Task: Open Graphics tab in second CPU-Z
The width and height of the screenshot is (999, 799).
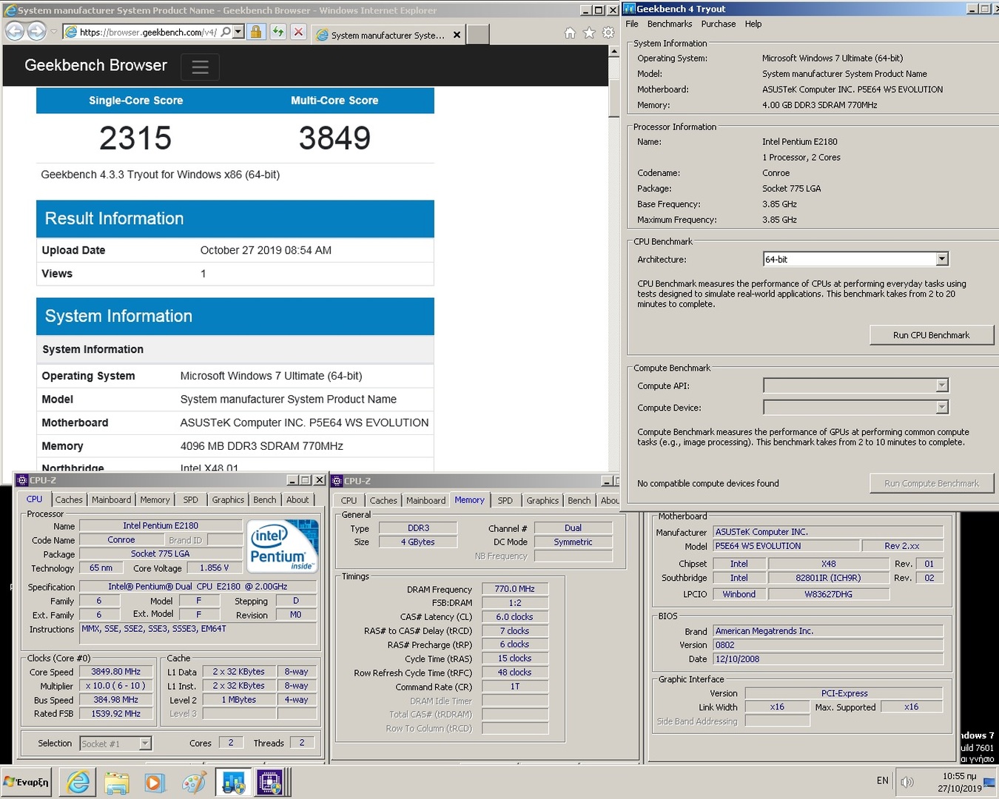Action: pyautogui.click(x=542, y=501)
